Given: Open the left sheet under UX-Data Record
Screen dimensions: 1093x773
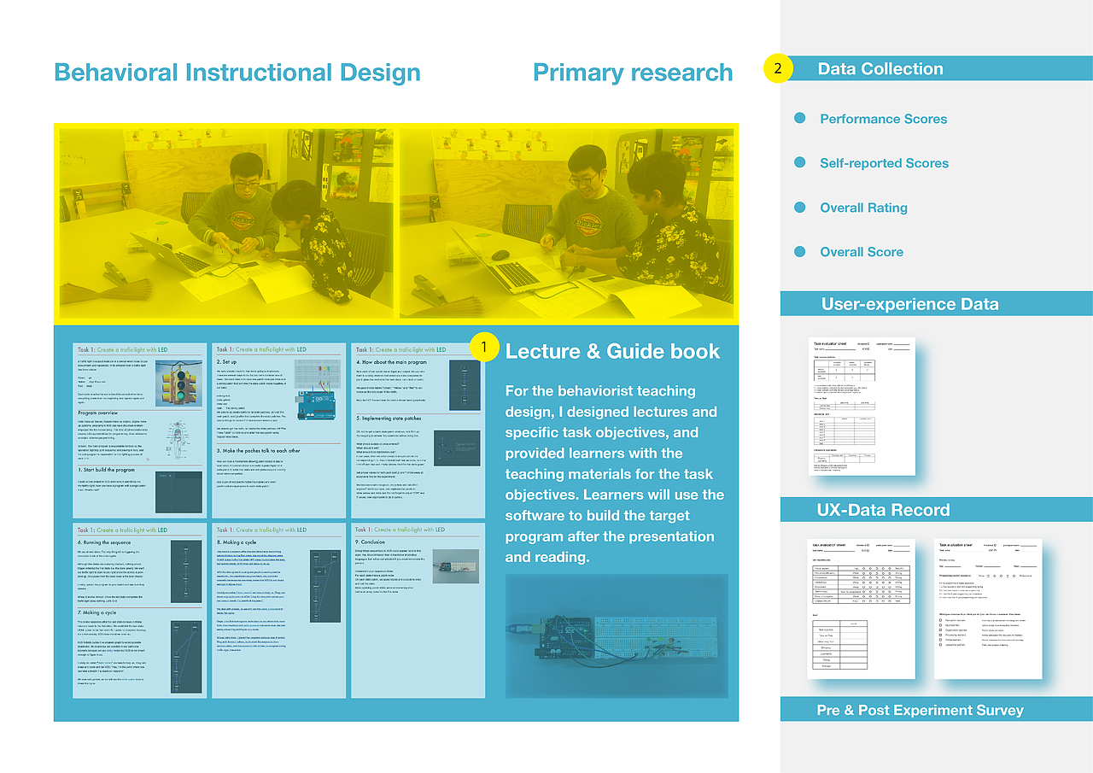Looking at the screenshot, I should pos(862,609).
